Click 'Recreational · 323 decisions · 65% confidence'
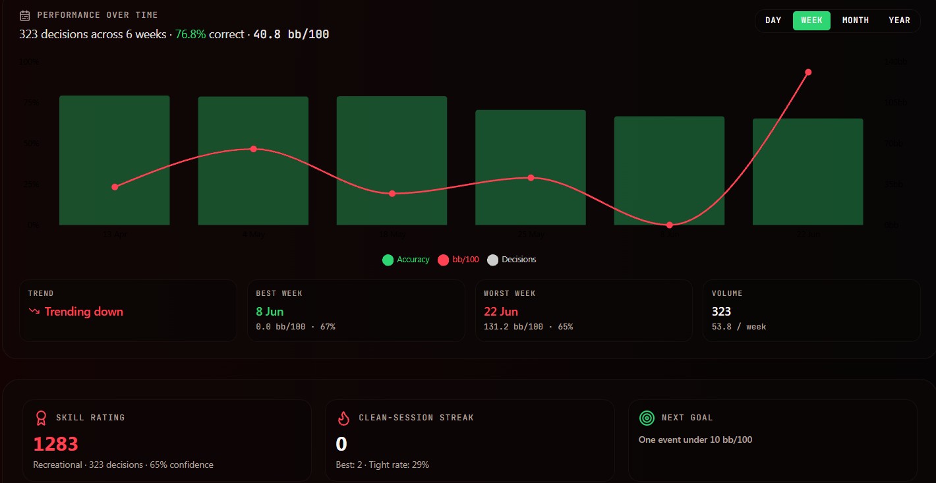The height and width of the screenshot is (483, 936). [x=123, y=465]
